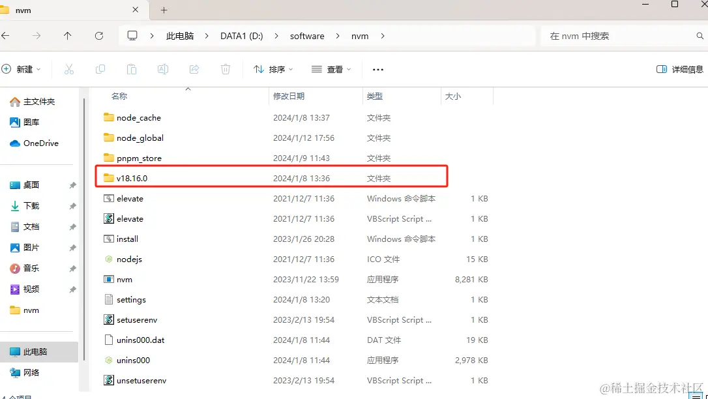Open OneDrive in the sidebar
The width and height of the screenshot is (708, 399).
pos(34,143)
